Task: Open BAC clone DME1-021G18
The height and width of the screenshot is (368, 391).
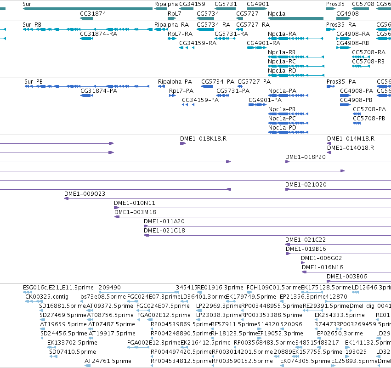Action: coord(267,235)
